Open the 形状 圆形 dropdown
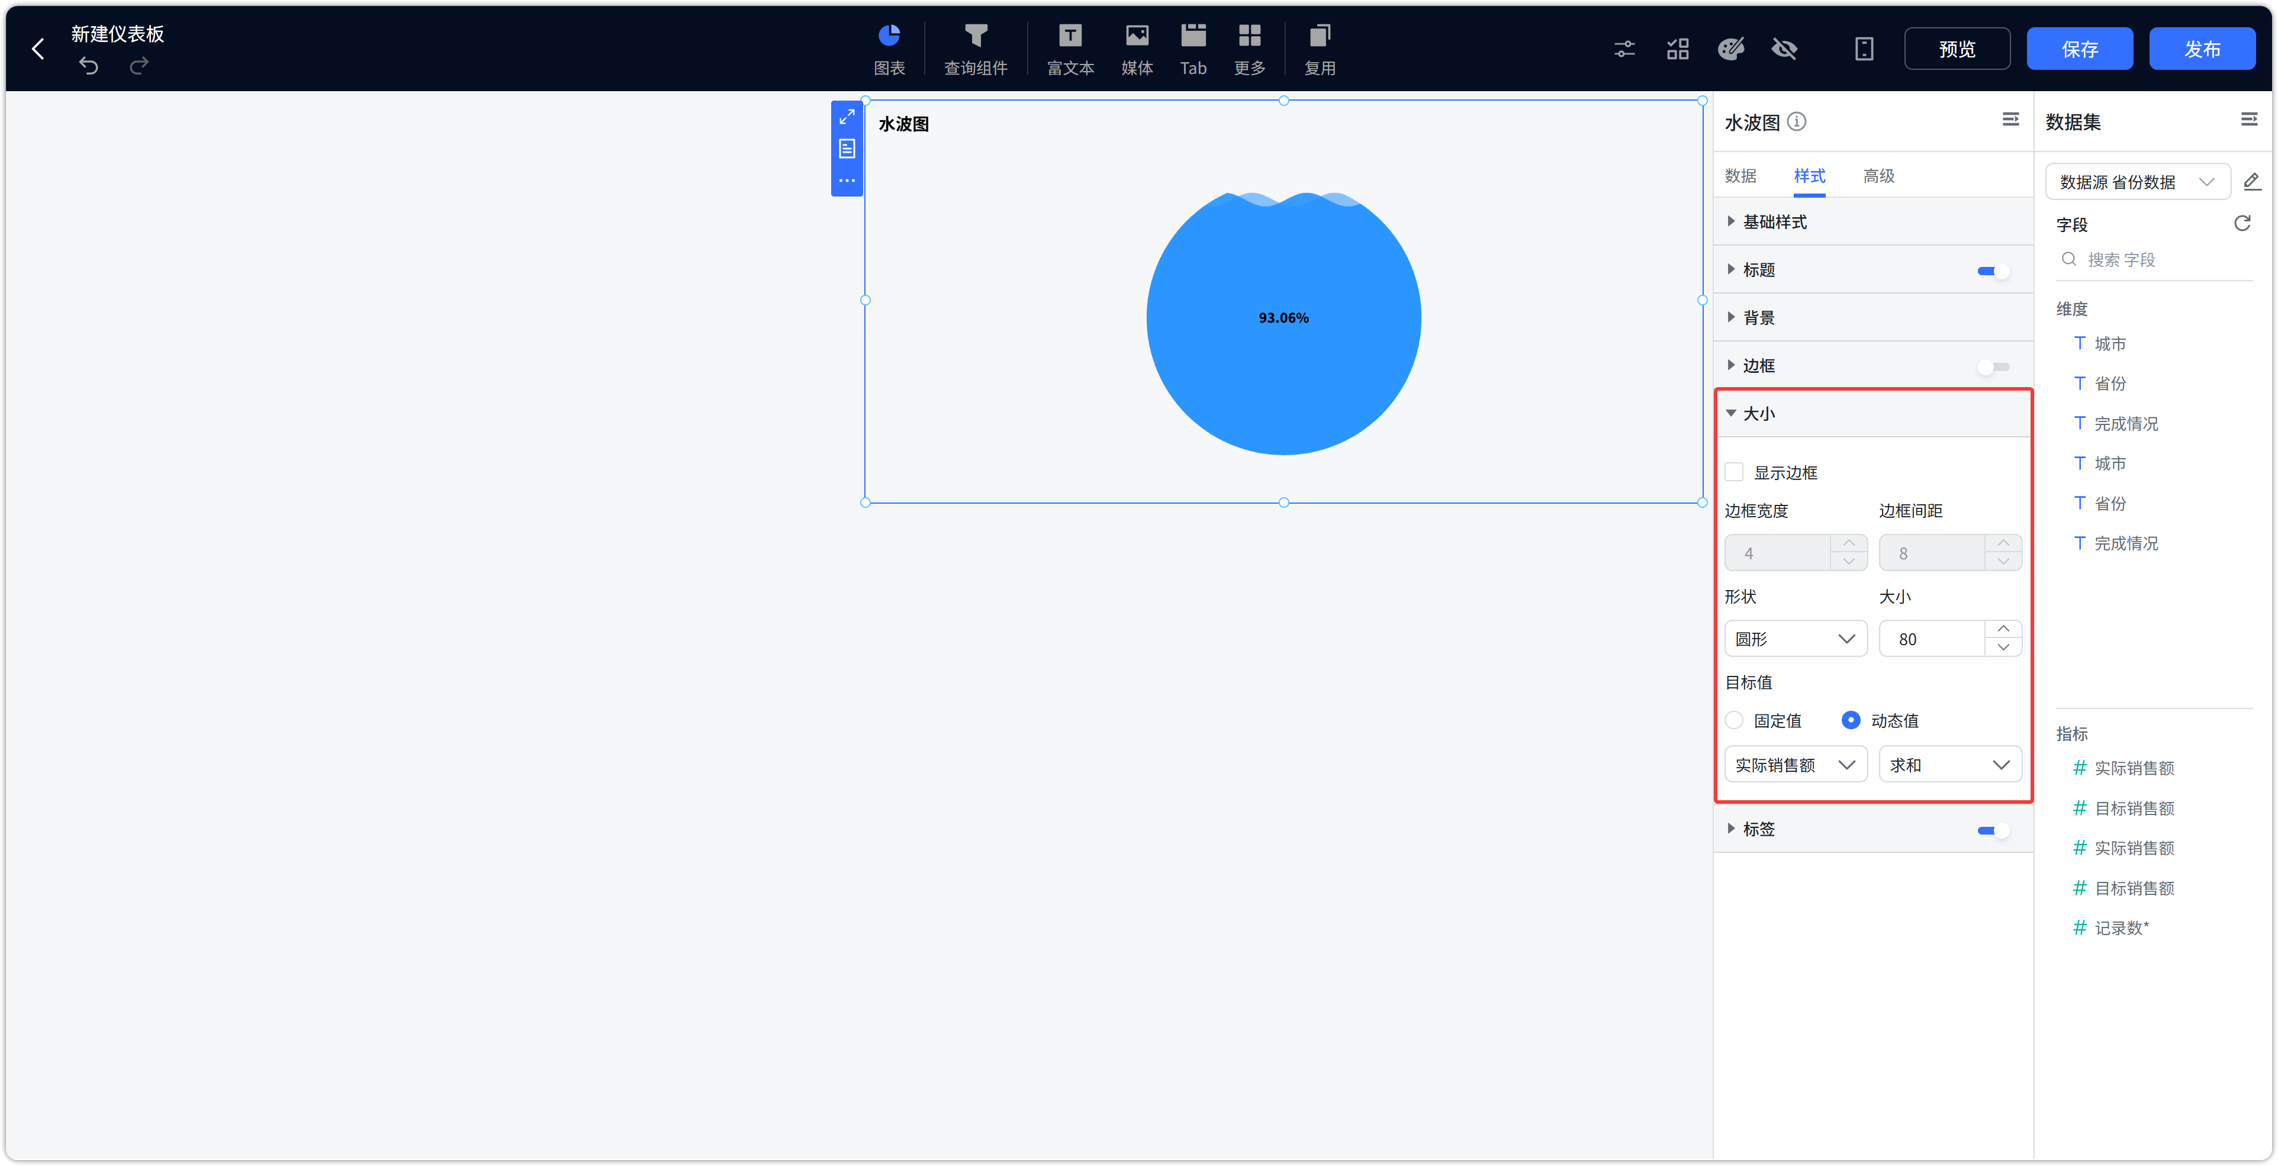 point(1795,639)
